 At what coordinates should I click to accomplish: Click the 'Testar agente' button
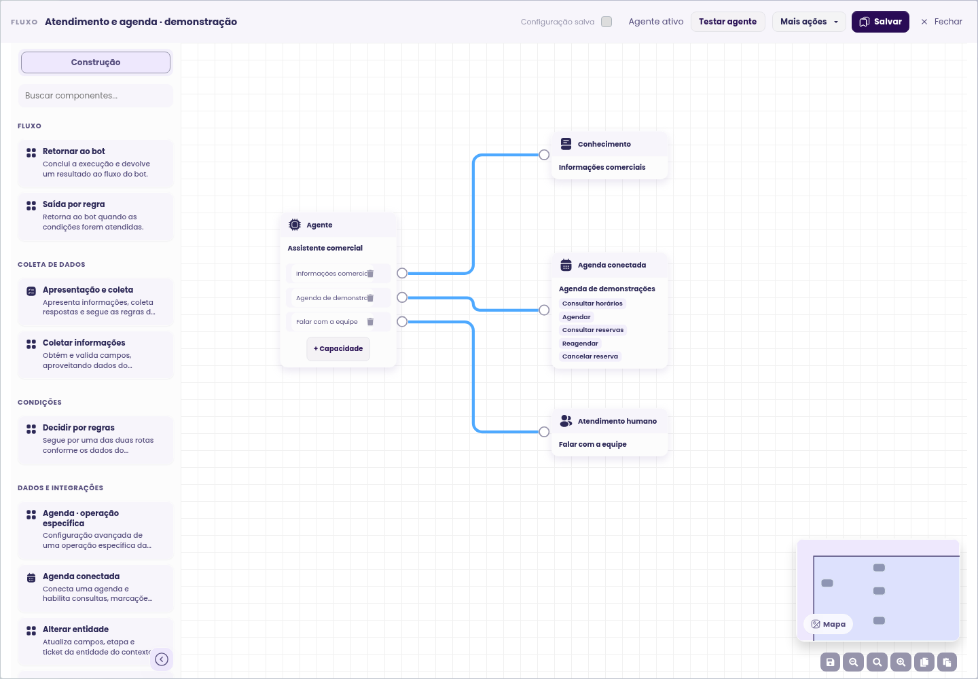point(727,22)
